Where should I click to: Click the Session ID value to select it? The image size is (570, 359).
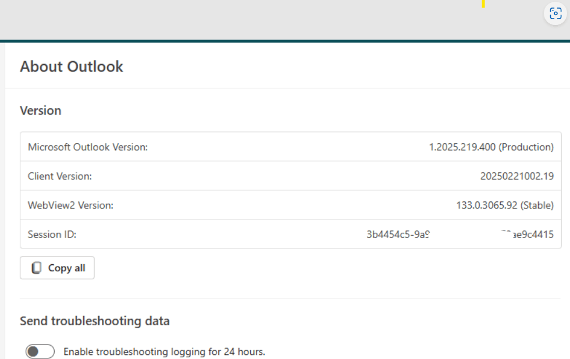click(459, 234)
